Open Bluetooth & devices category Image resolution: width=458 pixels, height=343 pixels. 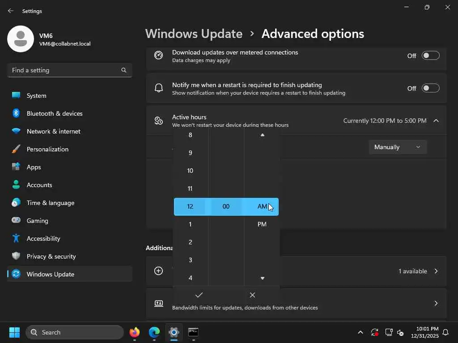(69, 113)
